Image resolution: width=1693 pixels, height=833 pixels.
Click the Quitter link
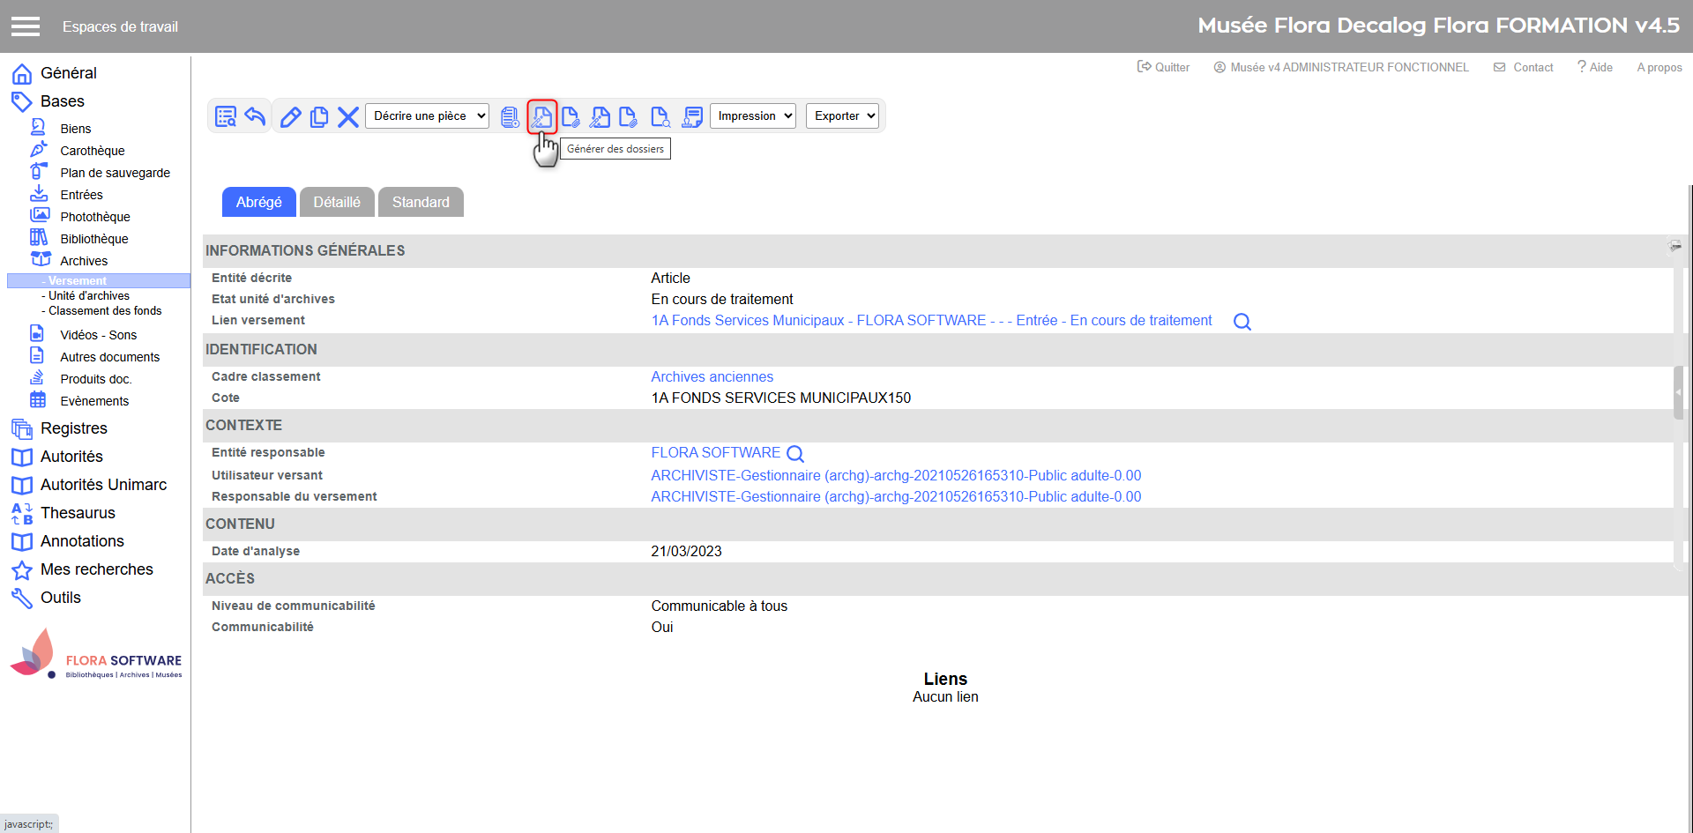1163,67
